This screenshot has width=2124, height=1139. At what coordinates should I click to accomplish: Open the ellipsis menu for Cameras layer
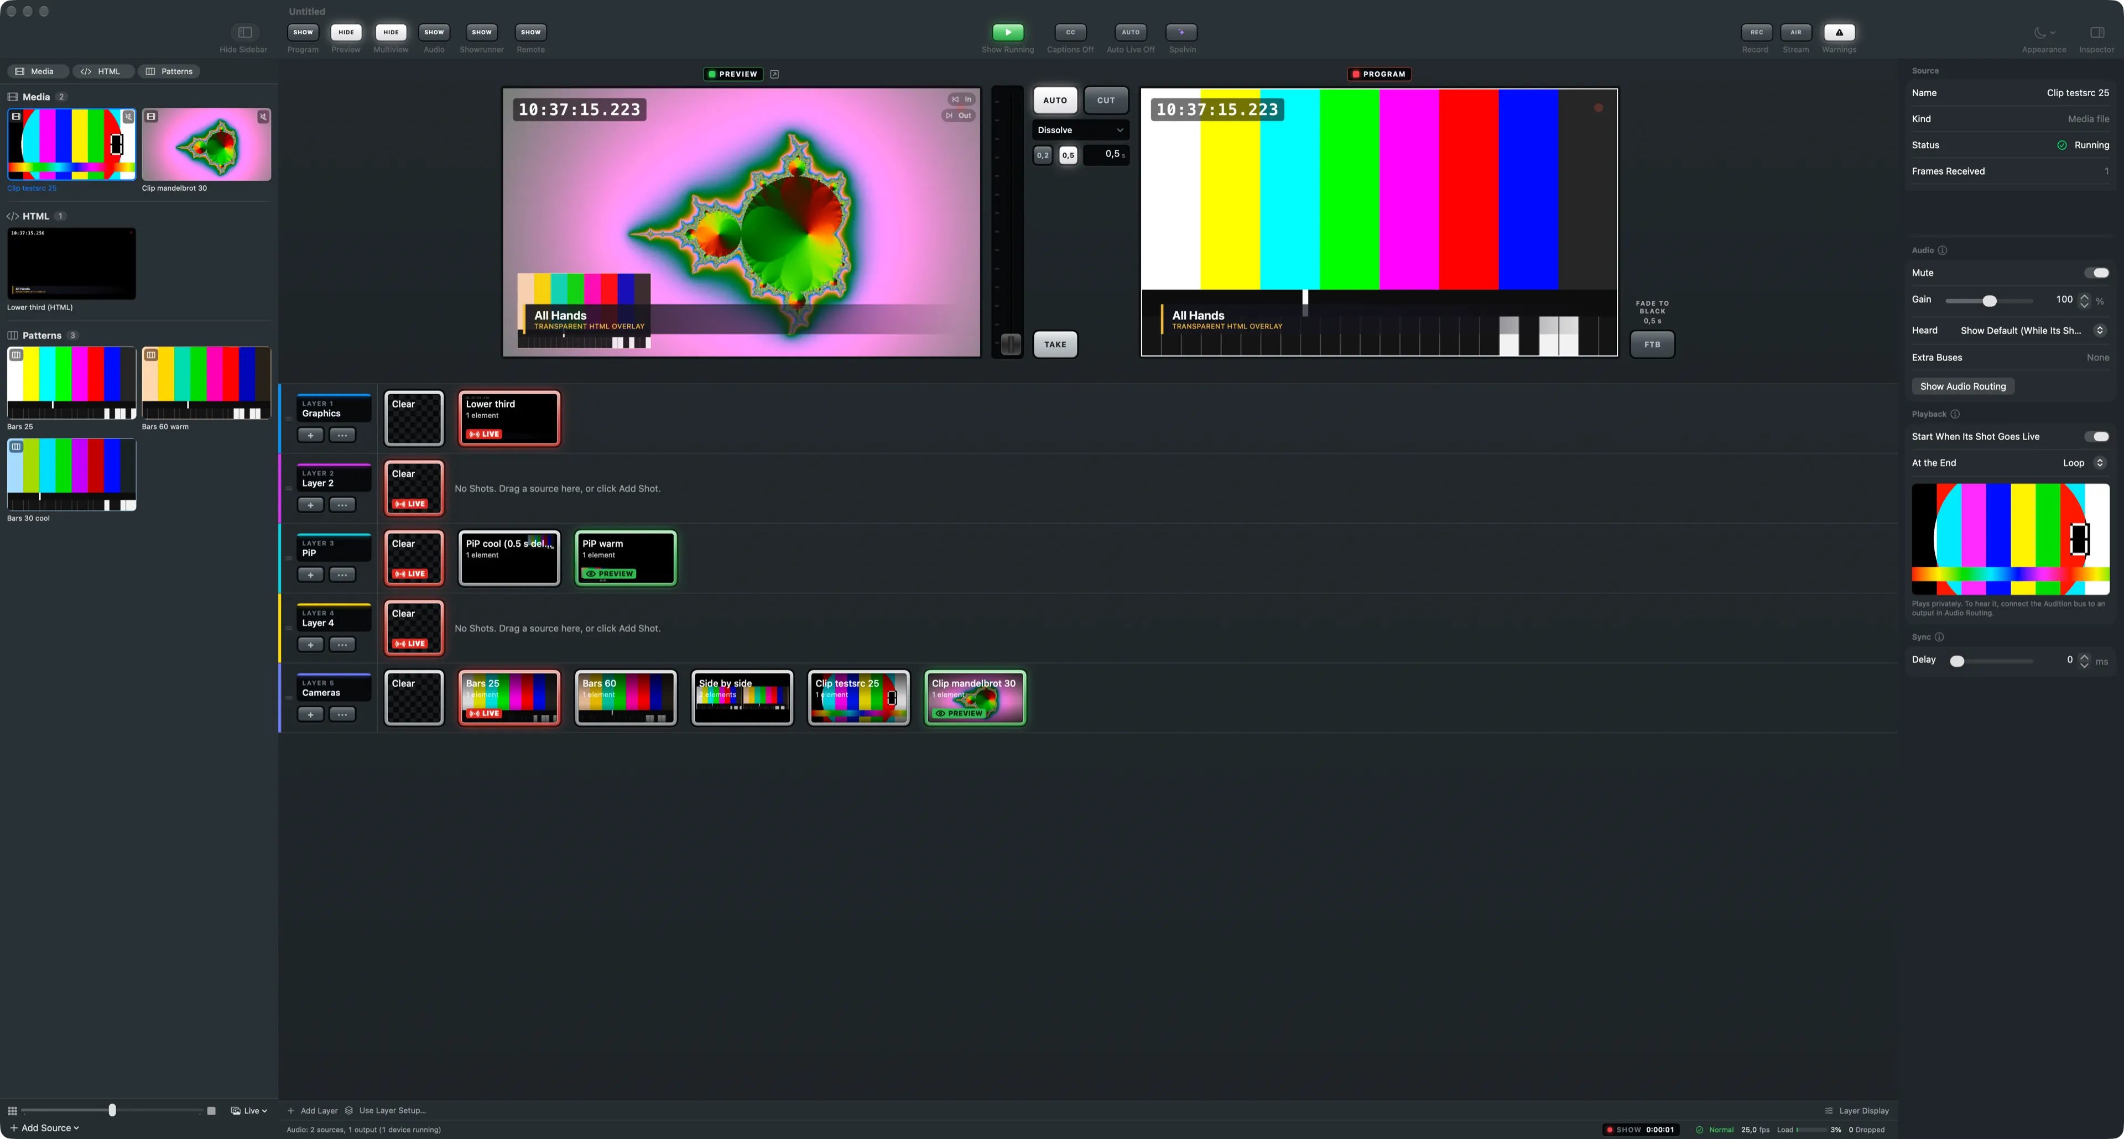pos(342,714)
